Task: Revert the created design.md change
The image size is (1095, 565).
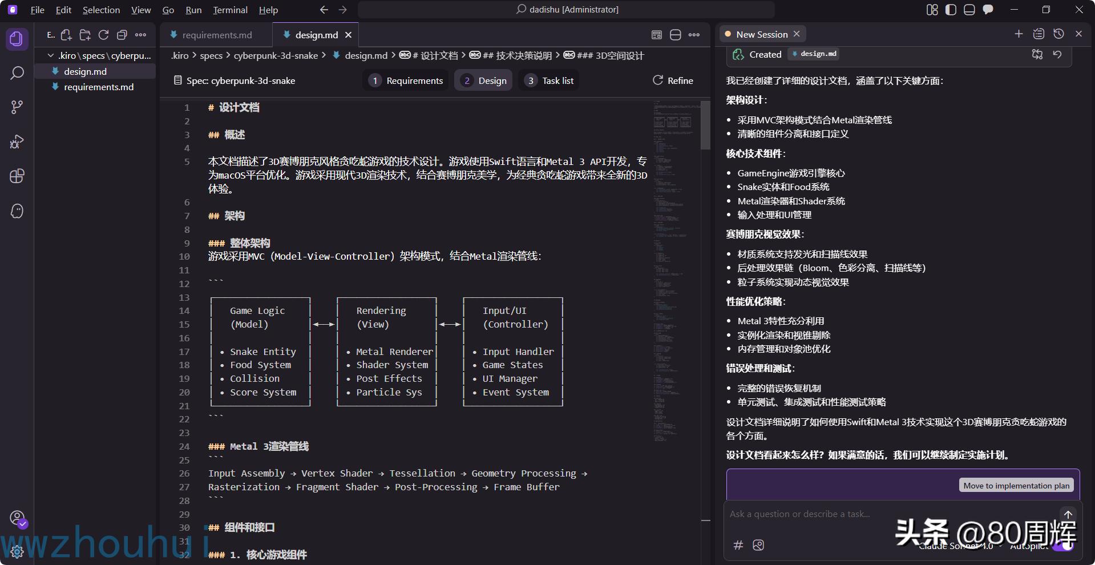Action: click(1057, 54)
